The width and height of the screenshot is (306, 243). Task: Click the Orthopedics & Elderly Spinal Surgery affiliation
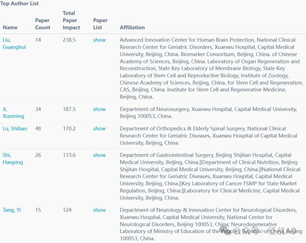pos(209,136)
